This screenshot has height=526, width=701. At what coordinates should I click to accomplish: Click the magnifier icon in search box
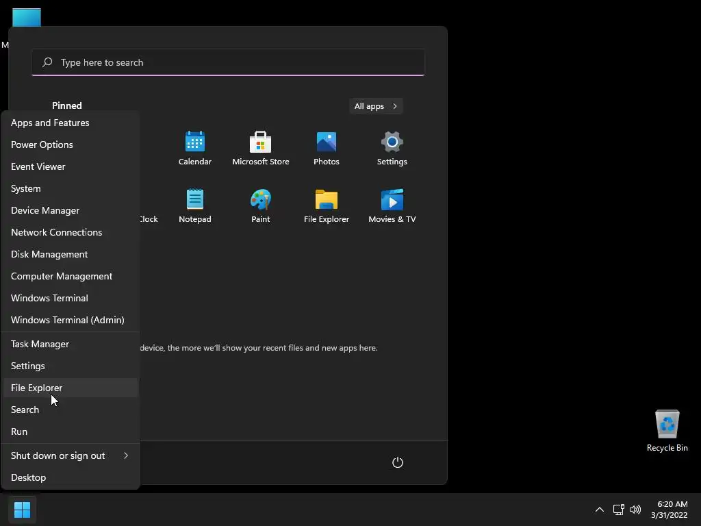click(x=47, y=62)
